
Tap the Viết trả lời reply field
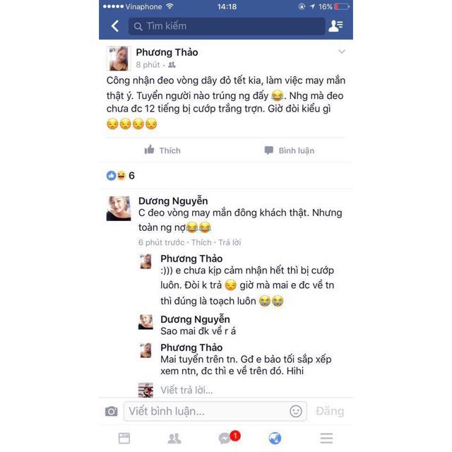pyautogui.click(x=186, y=390)
